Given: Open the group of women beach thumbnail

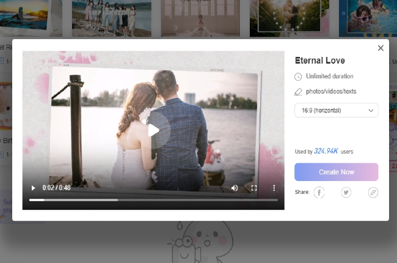Looking at the screenshot, I should (x=111, y=17).
